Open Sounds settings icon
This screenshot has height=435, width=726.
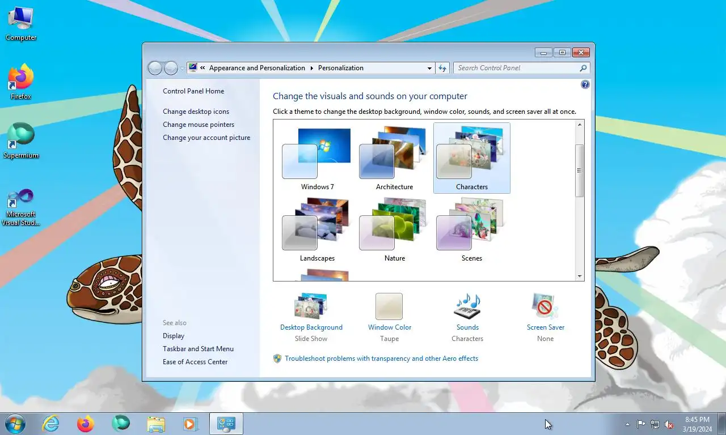click(x=467, y=306)
